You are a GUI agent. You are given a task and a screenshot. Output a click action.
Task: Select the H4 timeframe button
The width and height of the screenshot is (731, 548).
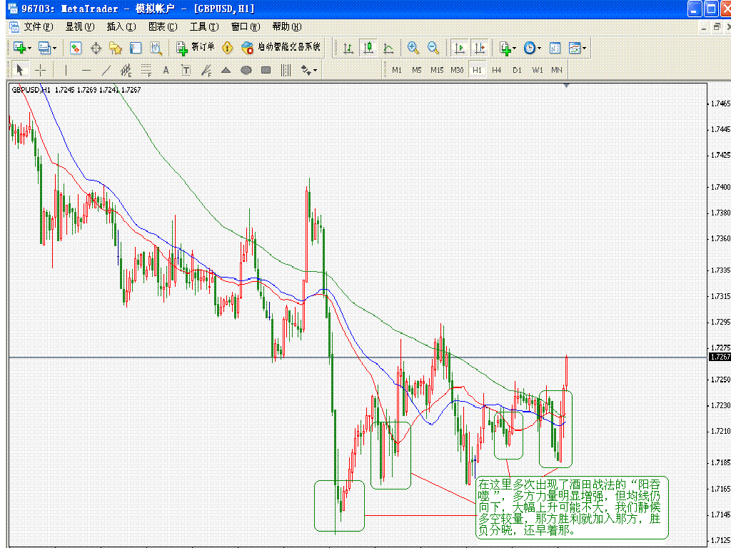pos(497,70)
